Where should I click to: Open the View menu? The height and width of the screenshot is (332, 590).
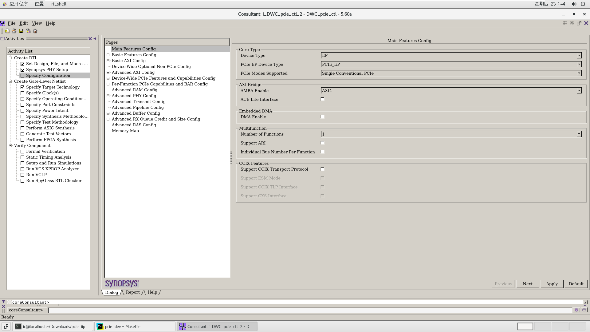[37, 23]
